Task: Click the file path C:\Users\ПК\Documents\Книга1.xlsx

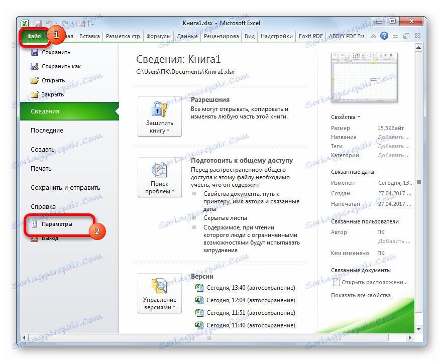Action: [x=185, y=72]
